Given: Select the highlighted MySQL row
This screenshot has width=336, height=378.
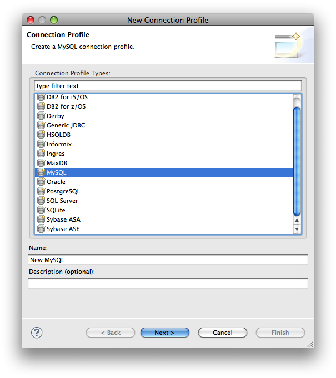Looking at the screenshot, I should (x=163, y=172).
